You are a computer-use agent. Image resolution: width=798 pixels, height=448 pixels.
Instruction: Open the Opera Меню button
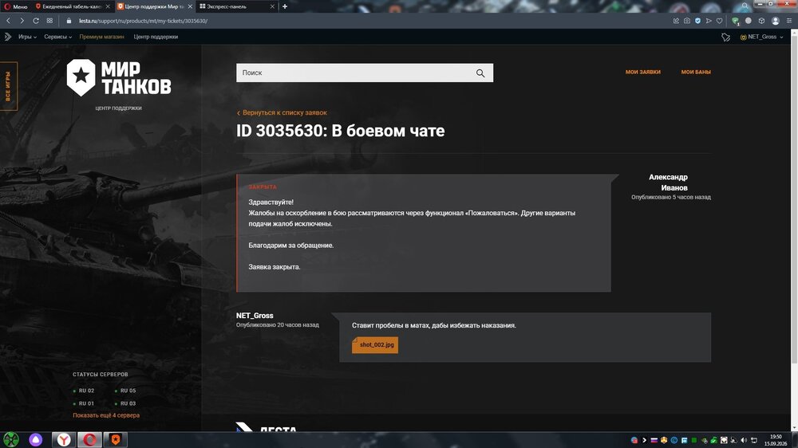[x=16, y=6]
